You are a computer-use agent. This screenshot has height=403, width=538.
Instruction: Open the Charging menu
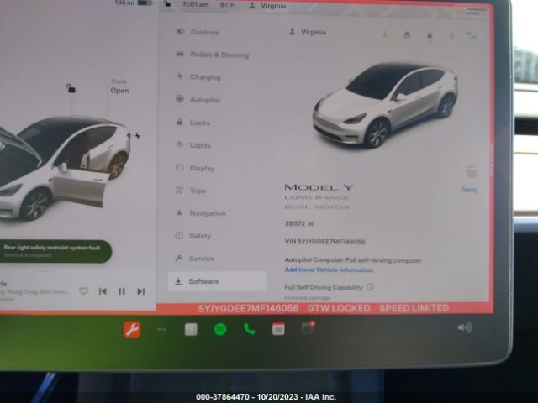[199, 77]
